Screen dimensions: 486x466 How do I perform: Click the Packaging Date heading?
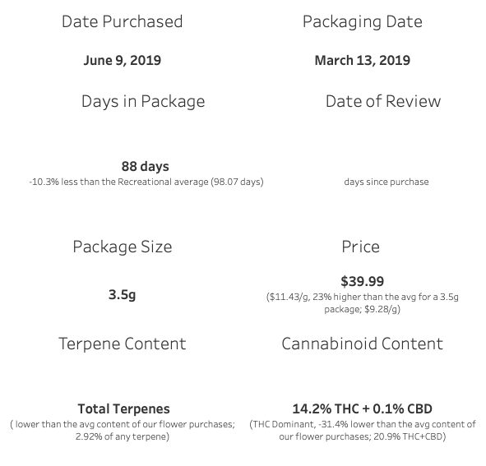click(x=363, y=22)
